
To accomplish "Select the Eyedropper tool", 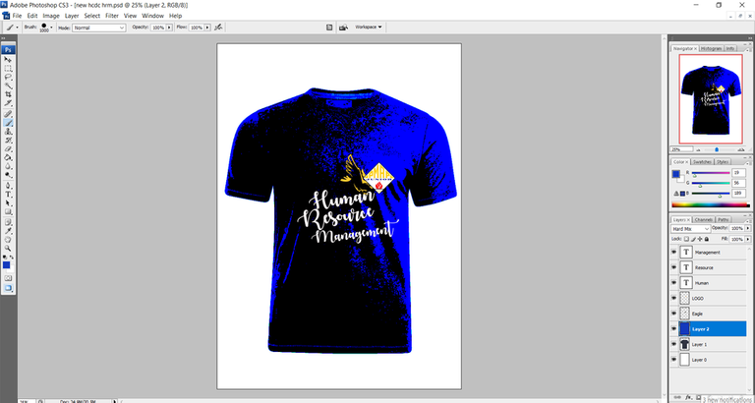I will [8, 231].
